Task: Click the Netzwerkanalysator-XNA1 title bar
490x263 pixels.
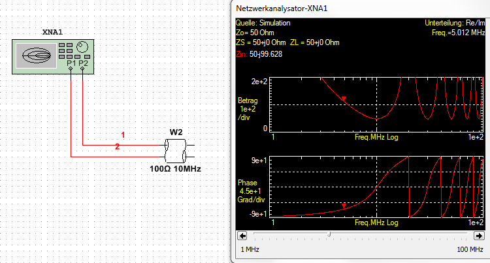Action: (x=360, y=8)
